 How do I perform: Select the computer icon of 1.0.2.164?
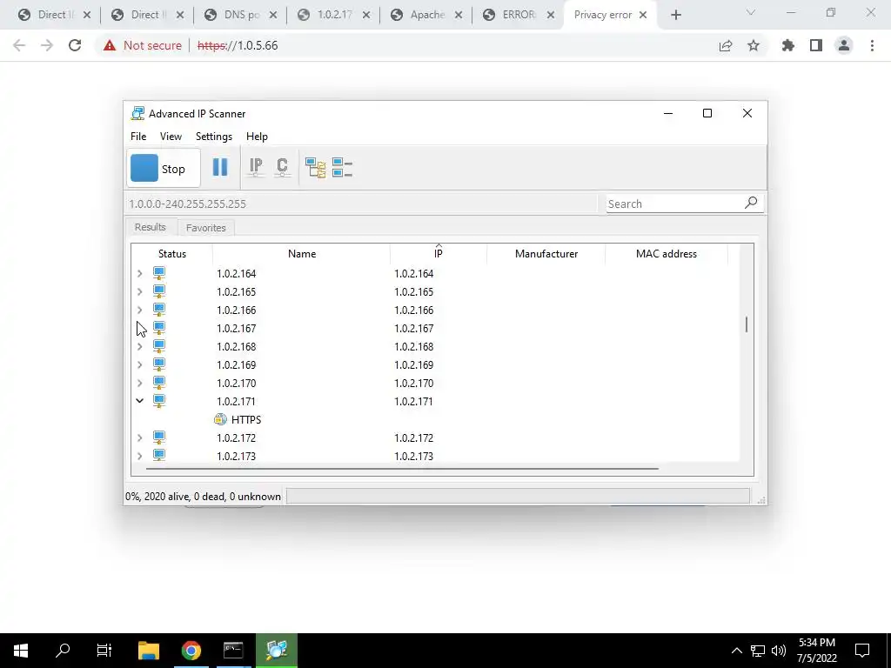[159, 273]
